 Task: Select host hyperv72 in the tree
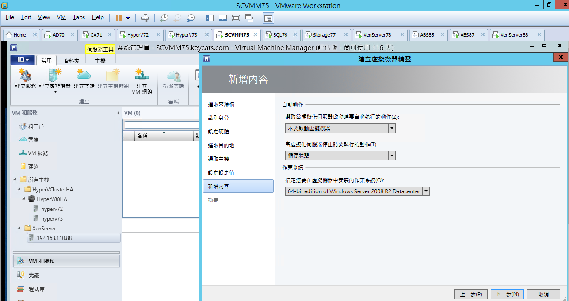click(x=52, y=209)
